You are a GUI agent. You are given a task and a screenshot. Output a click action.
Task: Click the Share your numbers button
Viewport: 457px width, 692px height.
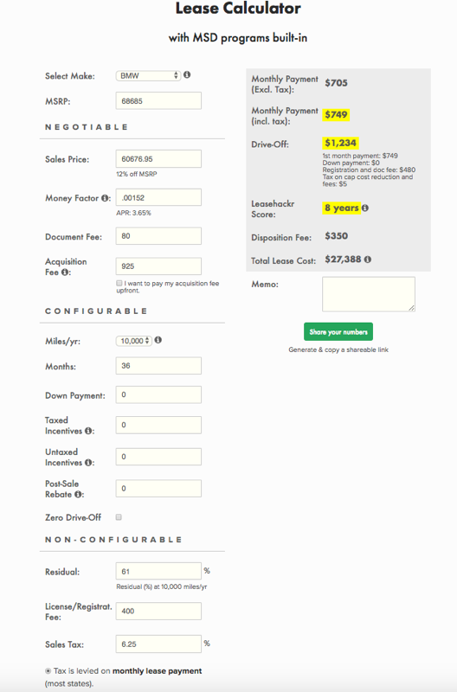coord(338,332)
